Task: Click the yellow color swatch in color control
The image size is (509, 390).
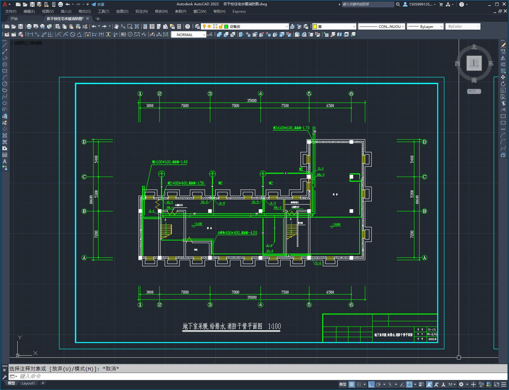Action: coord(315,26)
